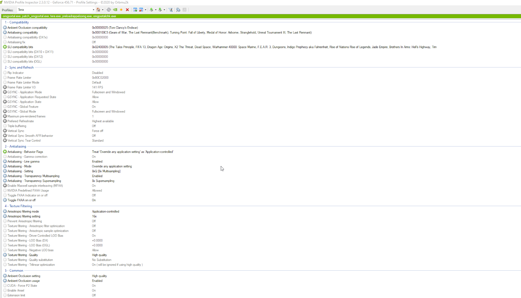The height and width of the screenshot is (298, 521).
Task: Open the import profiles dropdown arrow
Action: tap(164, 10)
